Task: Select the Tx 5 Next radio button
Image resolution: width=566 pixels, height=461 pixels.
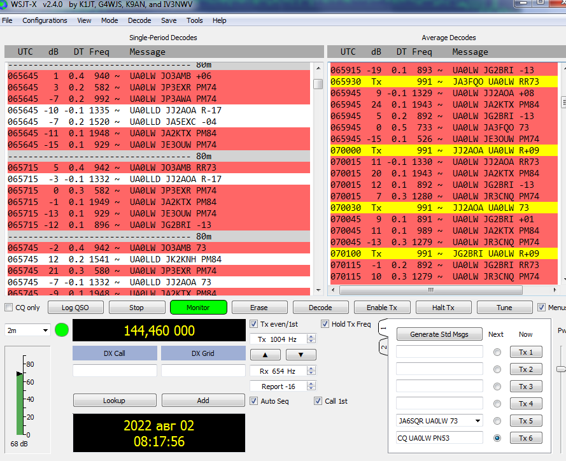Action: click(497, 421)
